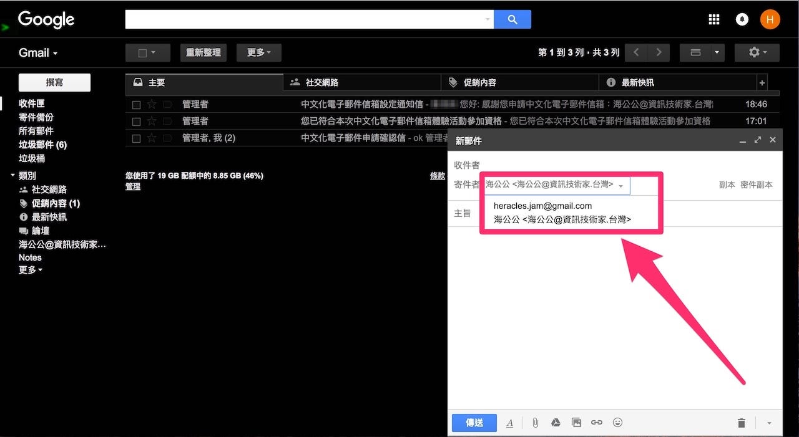Open the emoji picker
This screenshot has height=437, width=799.
(x=617, y=422)
